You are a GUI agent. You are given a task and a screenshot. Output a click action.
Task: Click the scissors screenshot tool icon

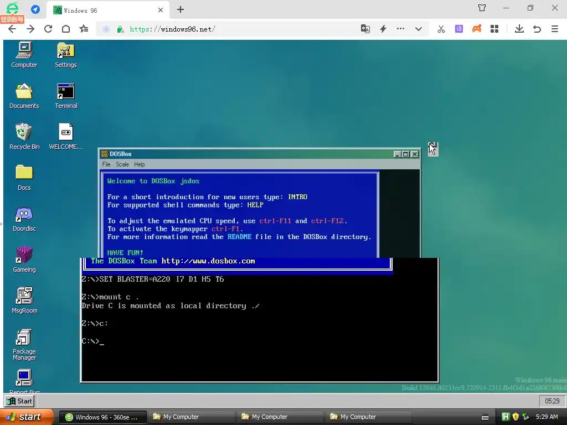tap(441, 29)
